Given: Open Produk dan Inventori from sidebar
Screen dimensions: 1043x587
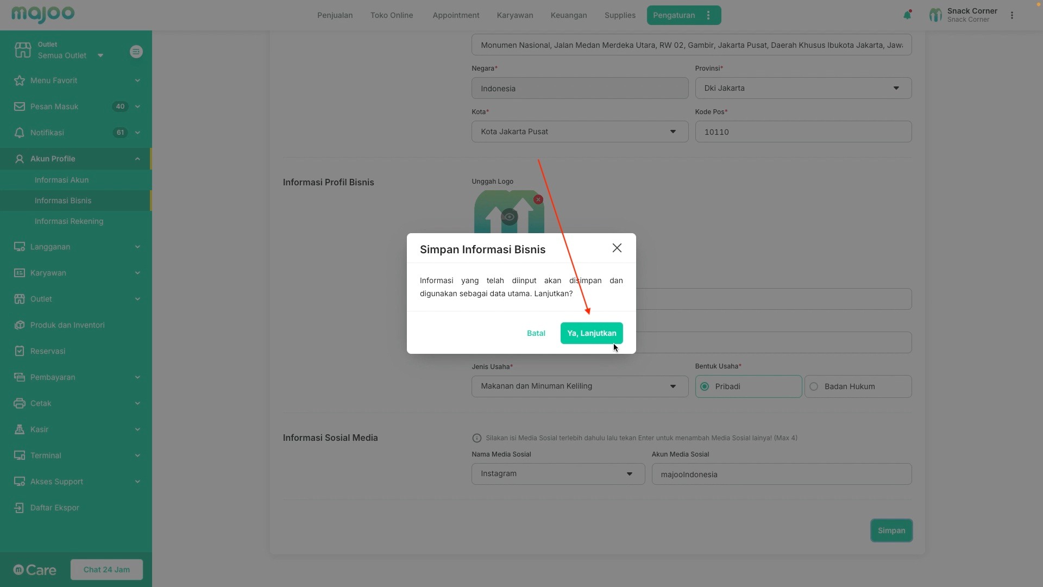Looking at the screenshot, I should (x=67, y=325).
